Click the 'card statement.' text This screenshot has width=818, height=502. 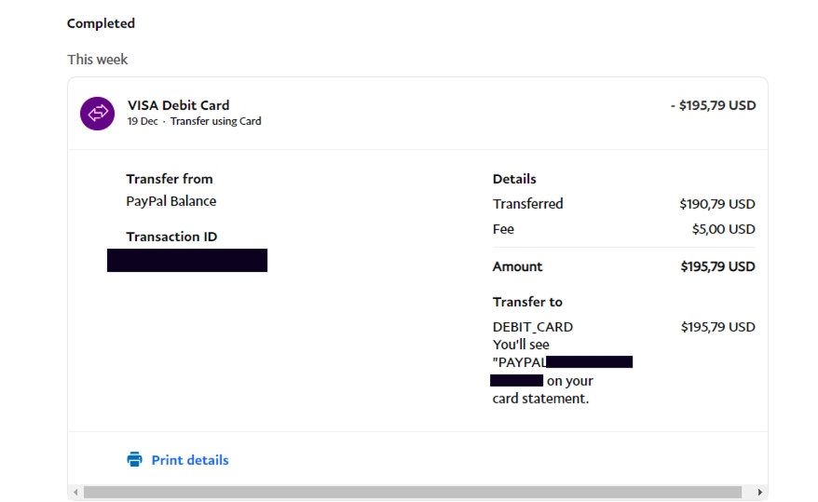pos(540,399)
